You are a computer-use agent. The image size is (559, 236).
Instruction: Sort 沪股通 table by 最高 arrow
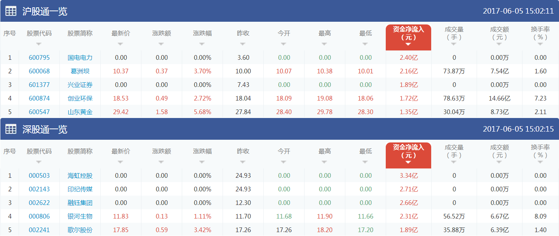(324, 44)
